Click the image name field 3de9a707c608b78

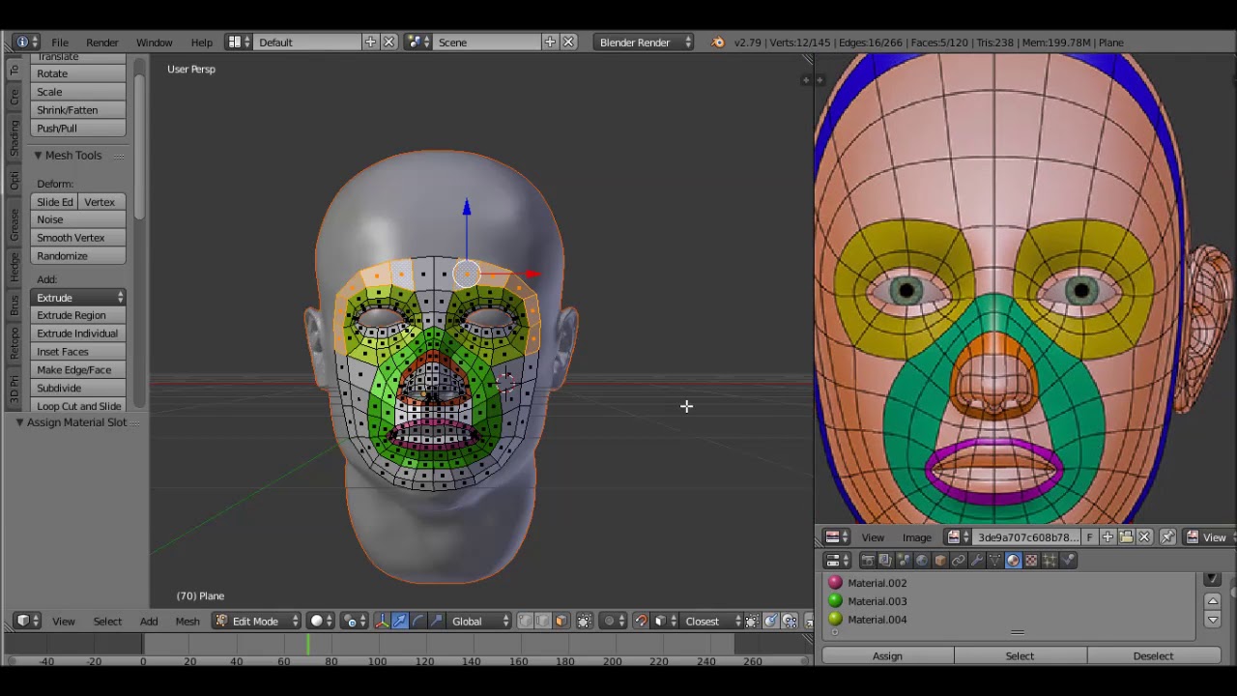(x=1027, y=538)
